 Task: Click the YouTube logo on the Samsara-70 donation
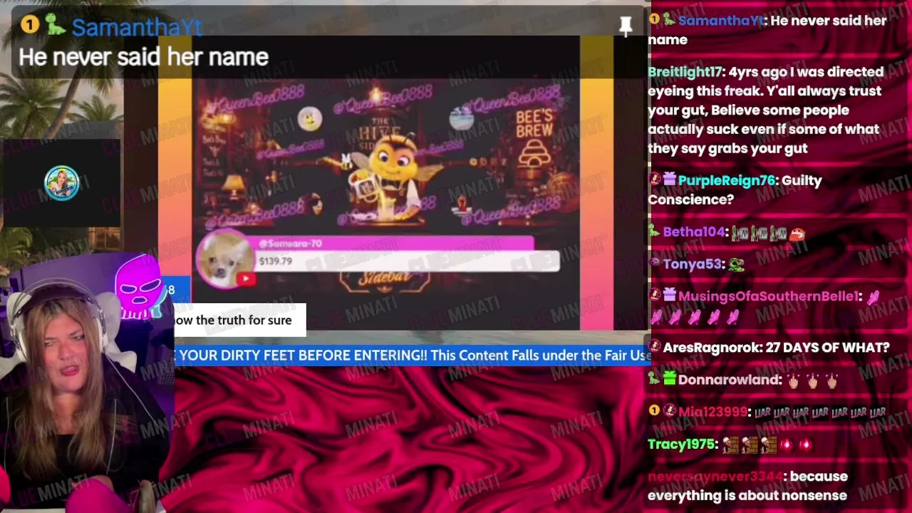(x=246, y=279)
